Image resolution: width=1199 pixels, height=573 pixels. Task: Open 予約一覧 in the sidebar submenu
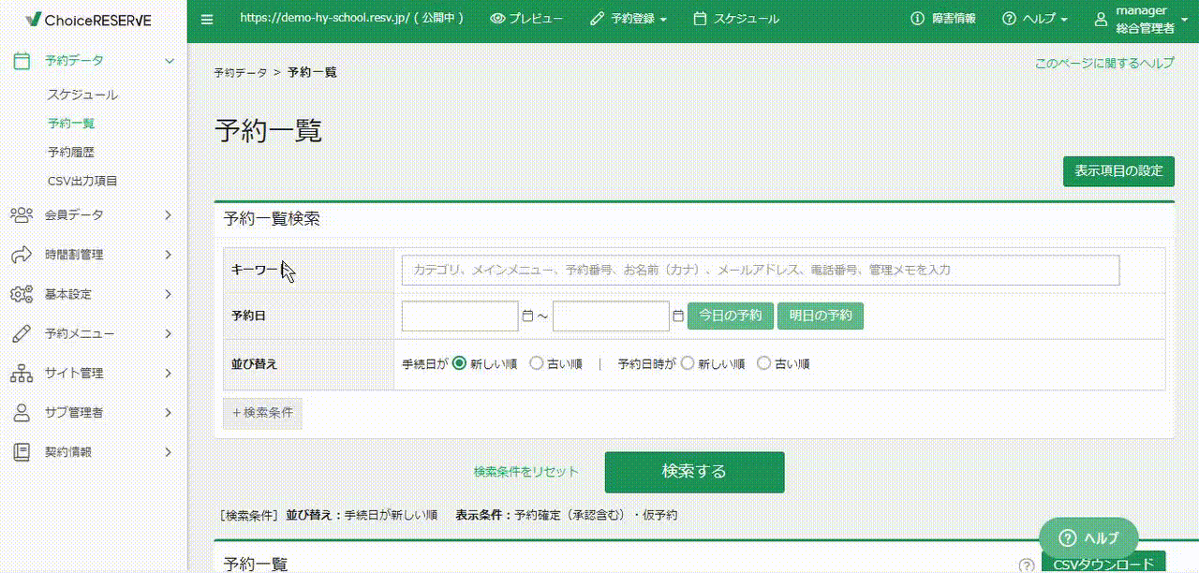click(71, 123)
